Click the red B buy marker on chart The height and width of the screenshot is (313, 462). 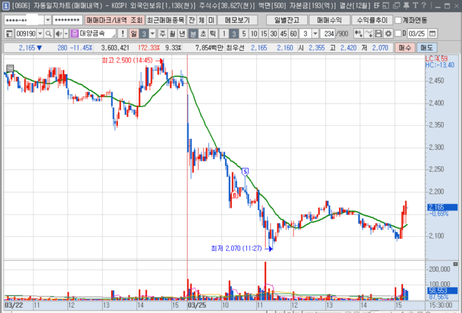click(234, 195)
